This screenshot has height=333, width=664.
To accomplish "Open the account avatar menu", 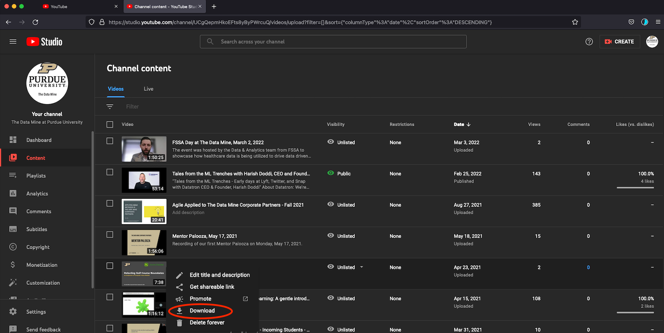I will [651, 42].
